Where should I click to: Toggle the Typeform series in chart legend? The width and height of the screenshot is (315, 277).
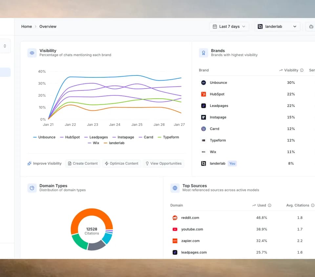pos(168,137)
